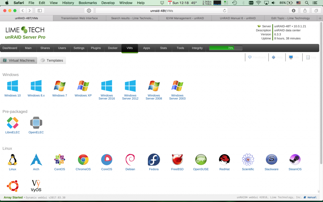Select the LibreELEC pre-packaged icon
Image resolution: width=323 pixels, height=202 pixels.
point(13,122)
